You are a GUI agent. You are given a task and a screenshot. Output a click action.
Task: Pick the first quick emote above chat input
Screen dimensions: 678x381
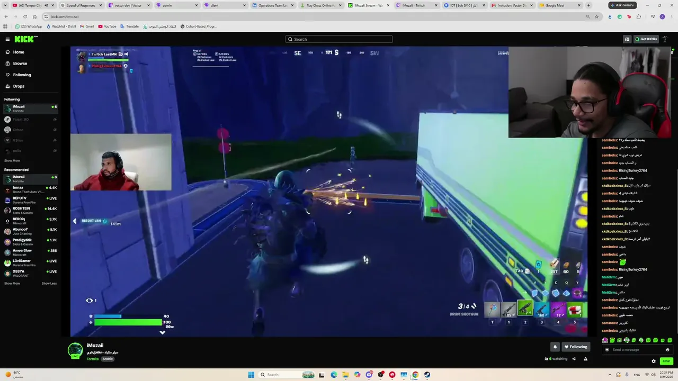point(605,340)
